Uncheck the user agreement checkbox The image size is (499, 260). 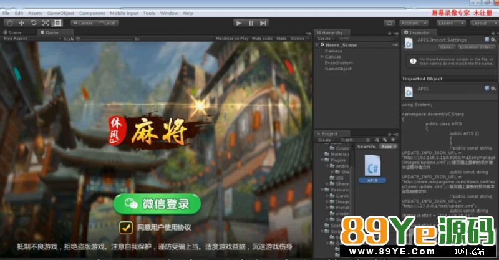126,228
